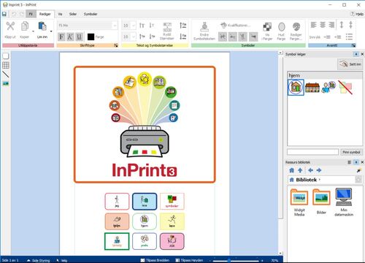Viewport: 365px width, 263px height.
Task: Expand the Skrifttype group dialog launcher
Action: pyautogui.click(x=116, y=45)
